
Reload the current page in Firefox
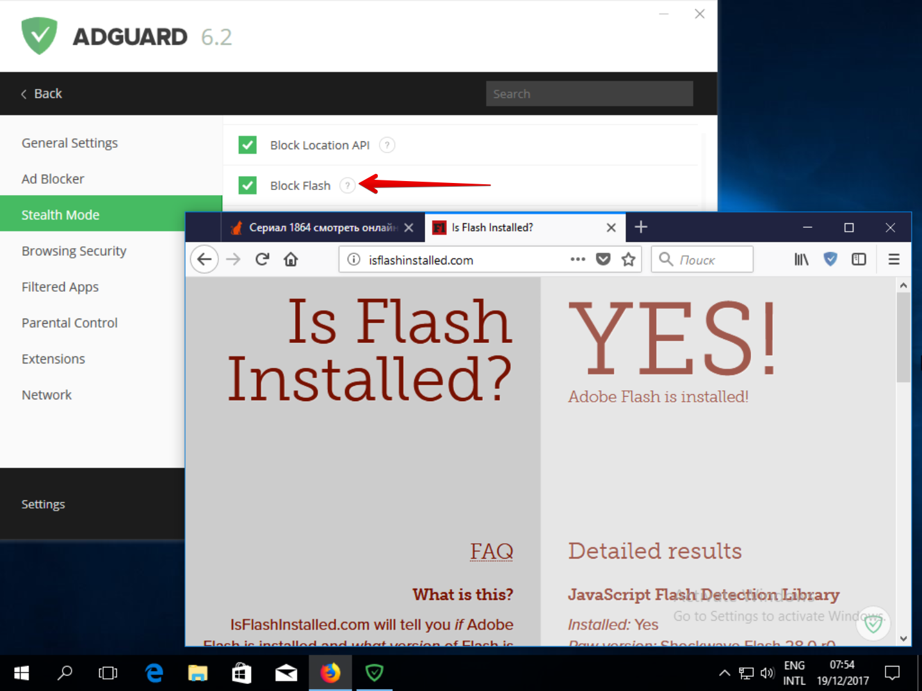tap(262, 259)
